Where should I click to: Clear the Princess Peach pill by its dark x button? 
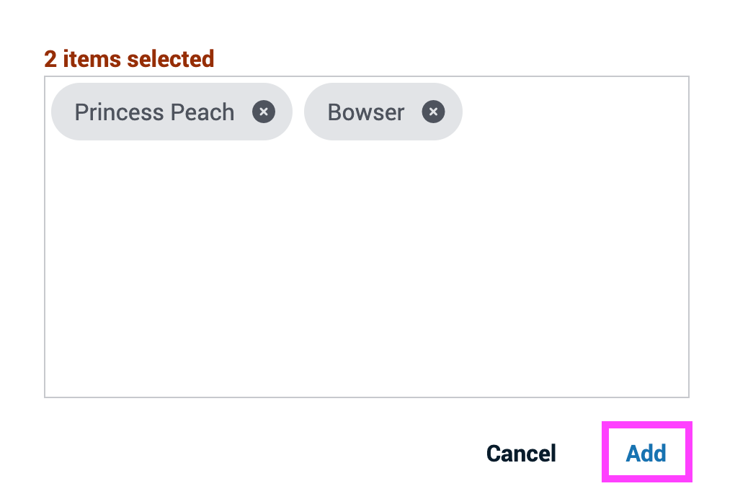pos(264,112)
